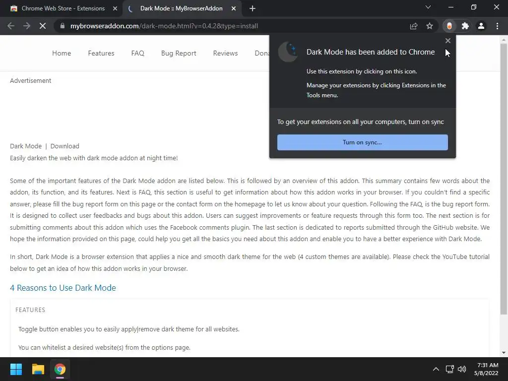Open the Reviews nav link
This screenshot has width=508, height=381.
(226, 53)
